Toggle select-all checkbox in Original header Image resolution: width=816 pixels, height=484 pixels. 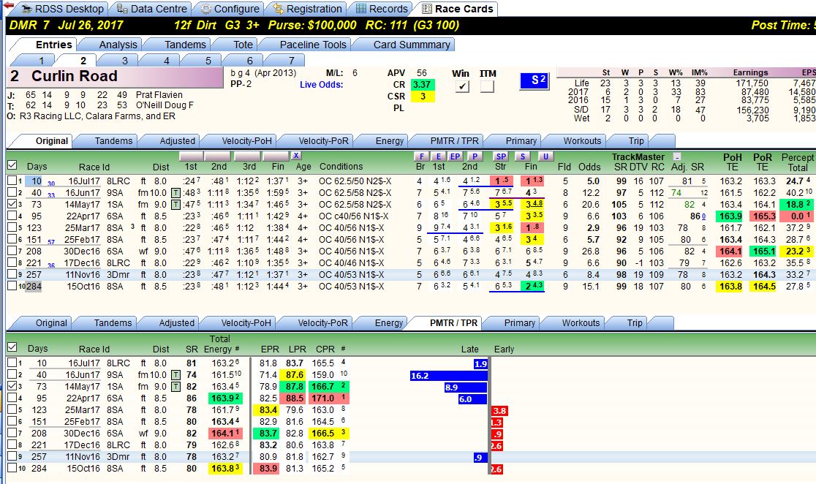[x=12, y=165]
